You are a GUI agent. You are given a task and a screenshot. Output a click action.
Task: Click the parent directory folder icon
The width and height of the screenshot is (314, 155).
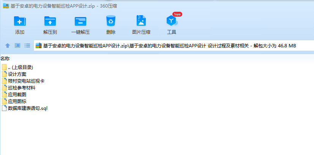pos(5,67)
